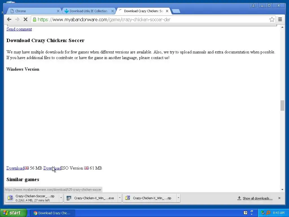This screenshot has width=289, height=217.
Task: Switch to the Chrome tab
Action: point(34,11)
